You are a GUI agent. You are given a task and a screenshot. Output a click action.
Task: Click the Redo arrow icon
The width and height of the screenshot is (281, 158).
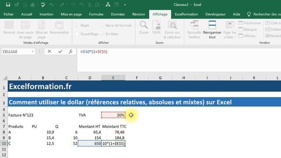tap(62, 5)
